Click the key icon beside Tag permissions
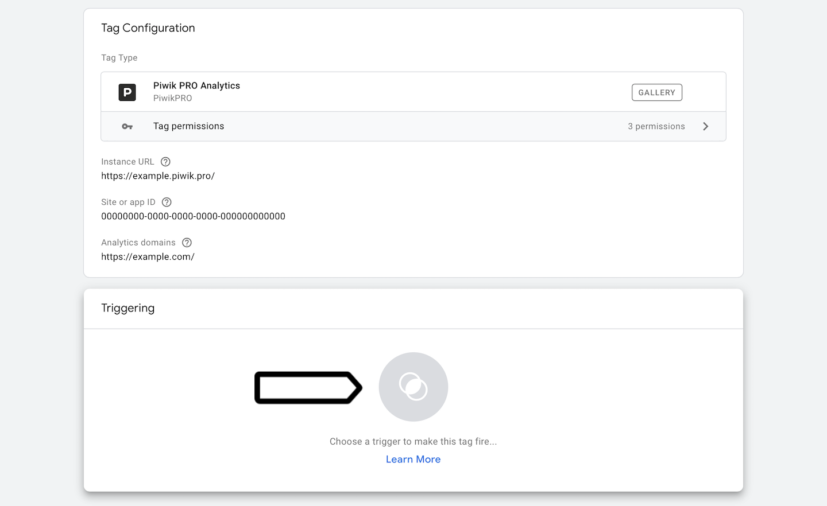 click(127, 126)
